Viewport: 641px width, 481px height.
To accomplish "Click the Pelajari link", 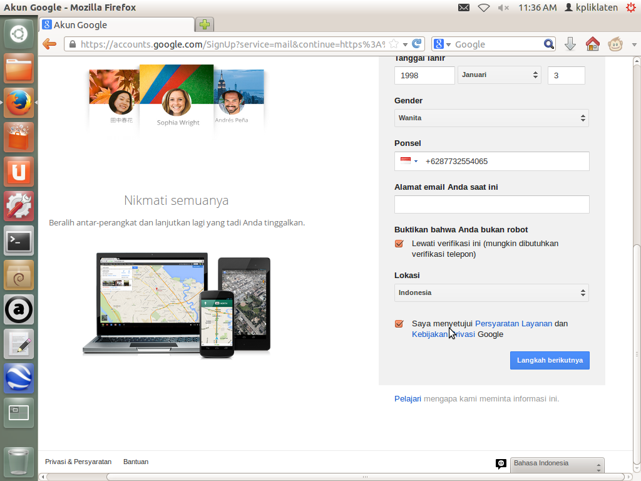I will pyautogui.click(x=408, y=399).
